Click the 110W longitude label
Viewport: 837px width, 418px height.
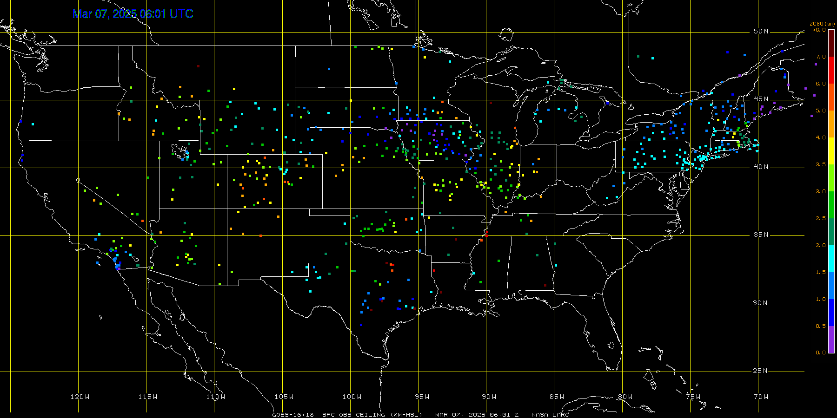coord(216,397)
